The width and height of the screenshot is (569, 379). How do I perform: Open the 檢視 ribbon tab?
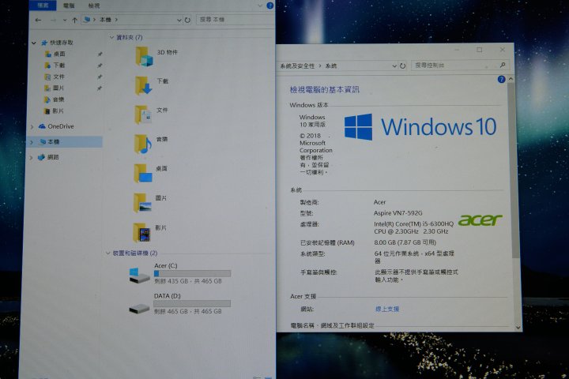point(94,6)
